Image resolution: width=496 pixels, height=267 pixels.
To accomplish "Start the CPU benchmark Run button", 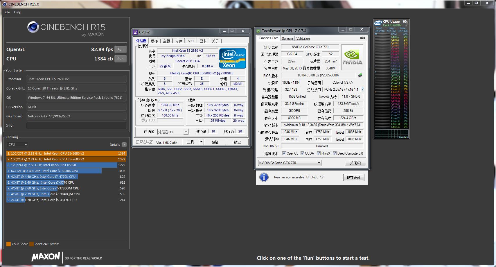I will point(121,59).
